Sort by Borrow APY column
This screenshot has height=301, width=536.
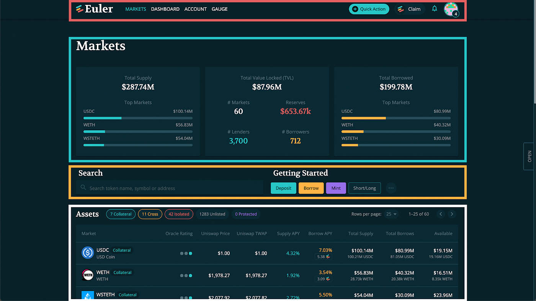[x=320, y=234]
